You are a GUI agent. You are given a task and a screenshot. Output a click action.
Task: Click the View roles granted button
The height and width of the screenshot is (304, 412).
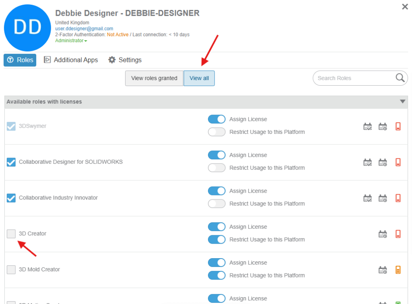click(x=154, y=78)
